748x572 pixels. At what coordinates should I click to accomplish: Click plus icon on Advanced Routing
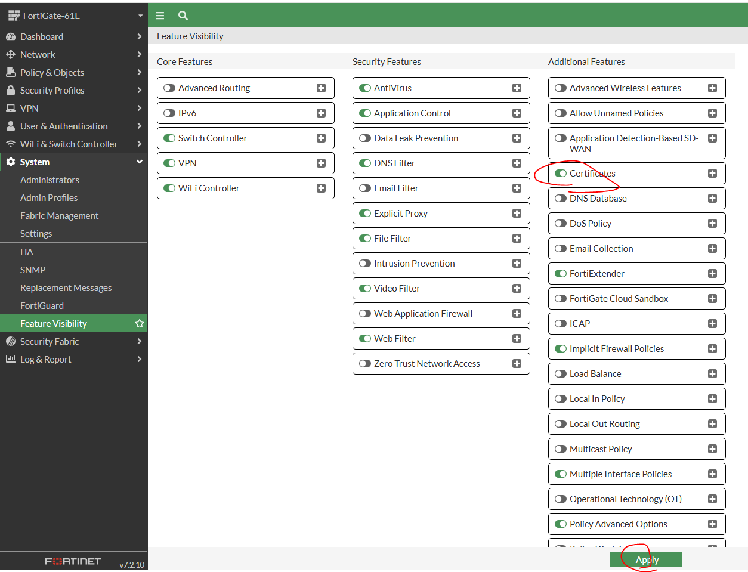[321, 88]
